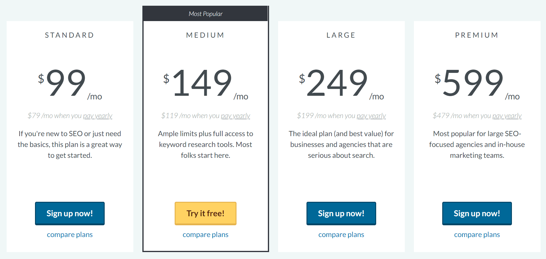The width and height of the screenshot is (546, 259).
Task: Sign up now for the Large plan
Action: [x=341, y=213]
